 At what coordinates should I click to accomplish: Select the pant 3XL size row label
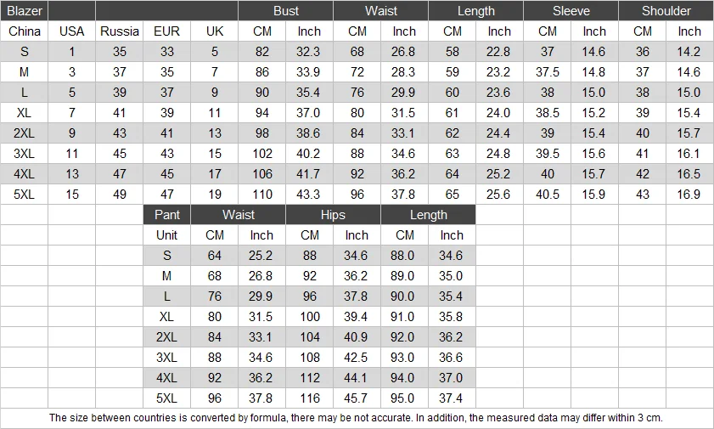(166, 358)
